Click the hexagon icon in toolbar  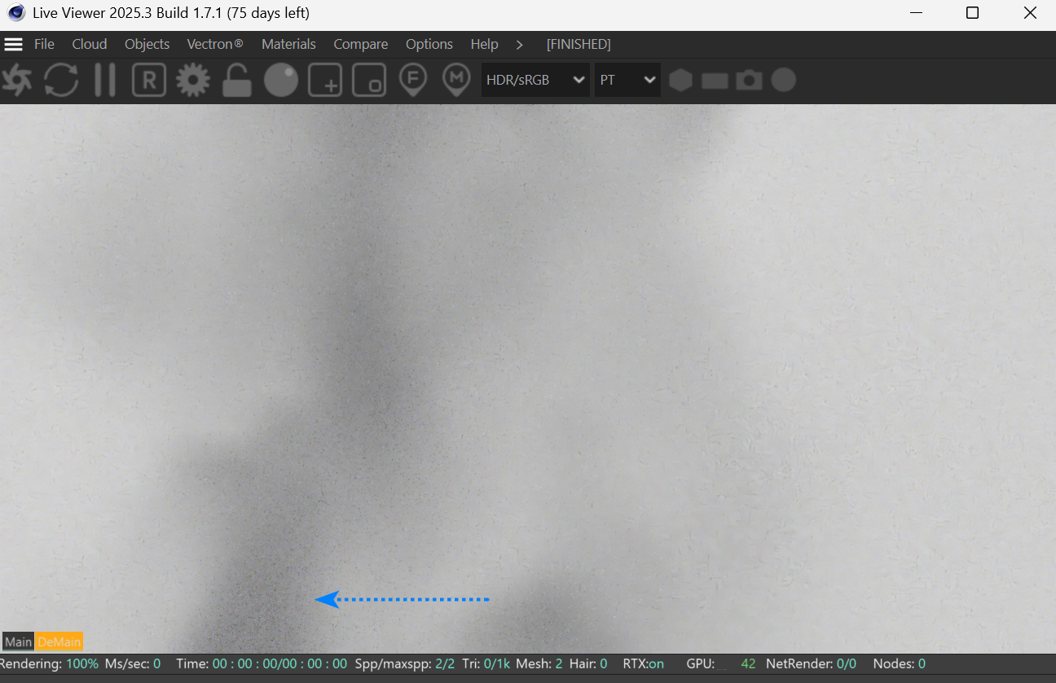(x=681, y=80)
